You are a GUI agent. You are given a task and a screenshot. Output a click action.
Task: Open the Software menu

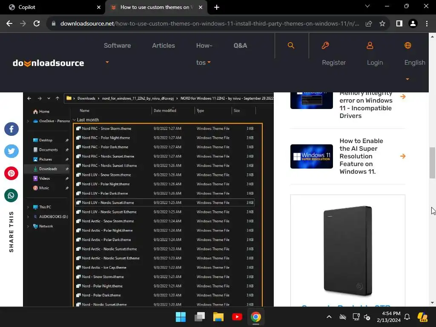point(118,46)
